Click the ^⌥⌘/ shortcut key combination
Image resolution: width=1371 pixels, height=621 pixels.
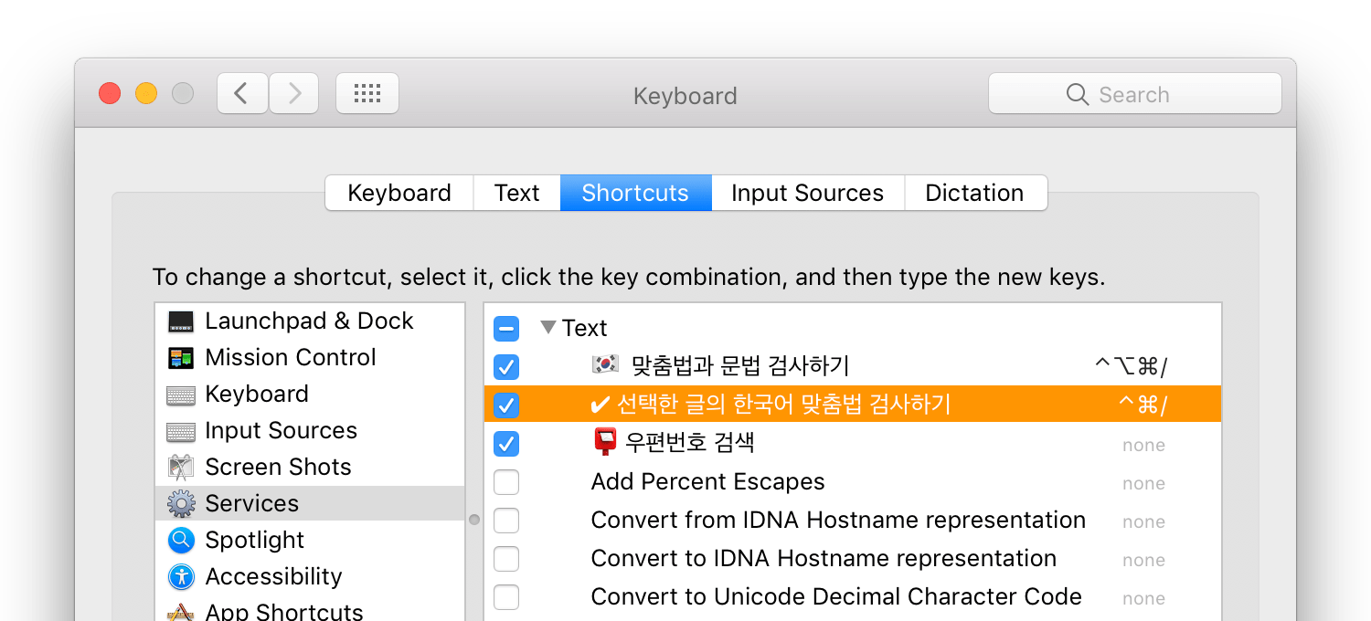(1131, 367)
